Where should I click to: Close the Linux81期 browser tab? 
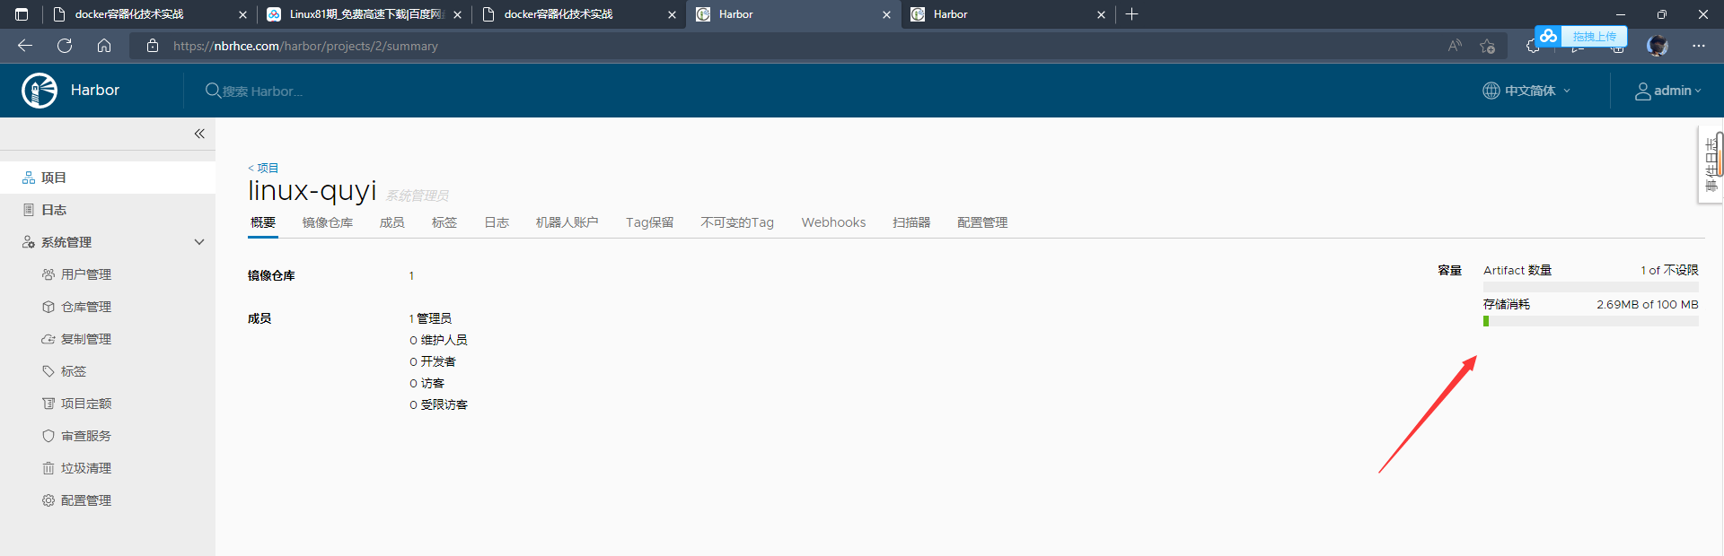pos(457,14)
